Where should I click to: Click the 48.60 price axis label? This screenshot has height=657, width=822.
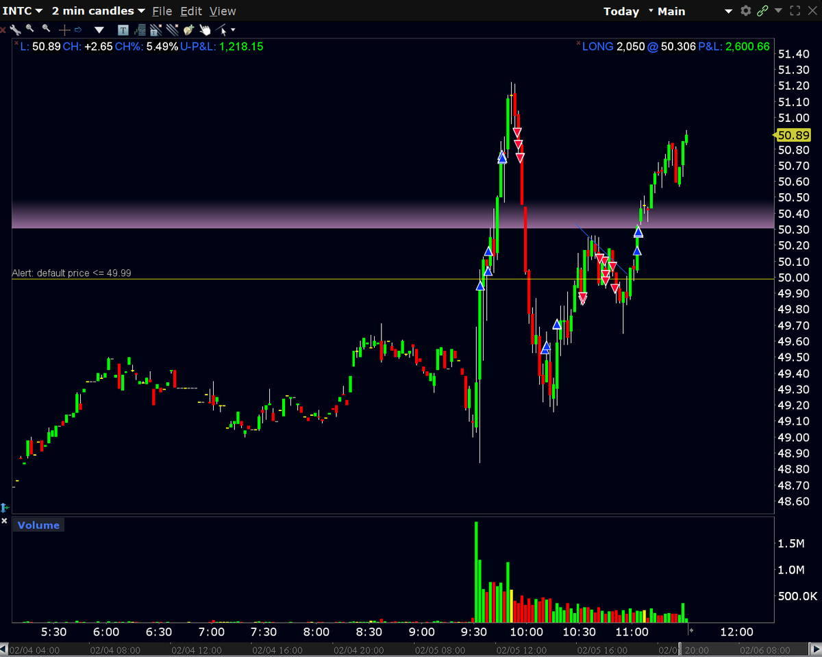pyautogui.click(x=793, y=501)
